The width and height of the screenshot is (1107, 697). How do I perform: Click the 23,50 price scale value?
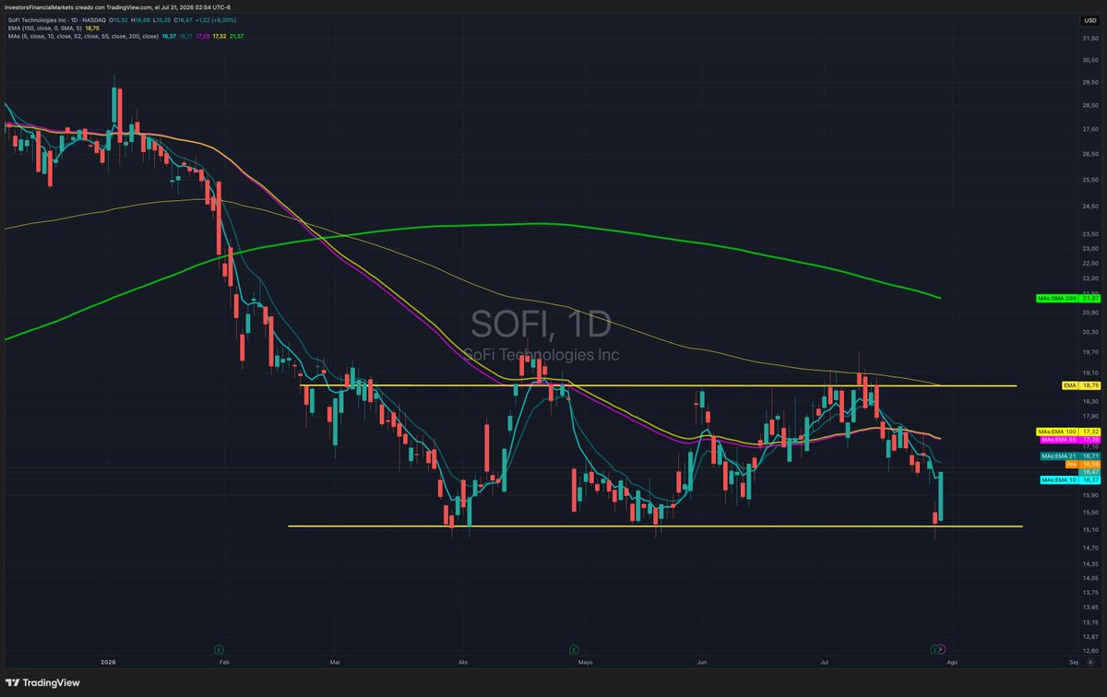[x=1089, y=232]
